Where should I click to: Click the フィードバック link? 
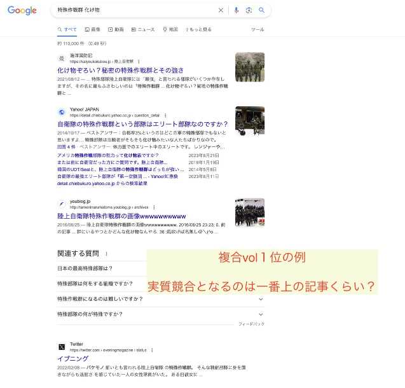[251, 324]
